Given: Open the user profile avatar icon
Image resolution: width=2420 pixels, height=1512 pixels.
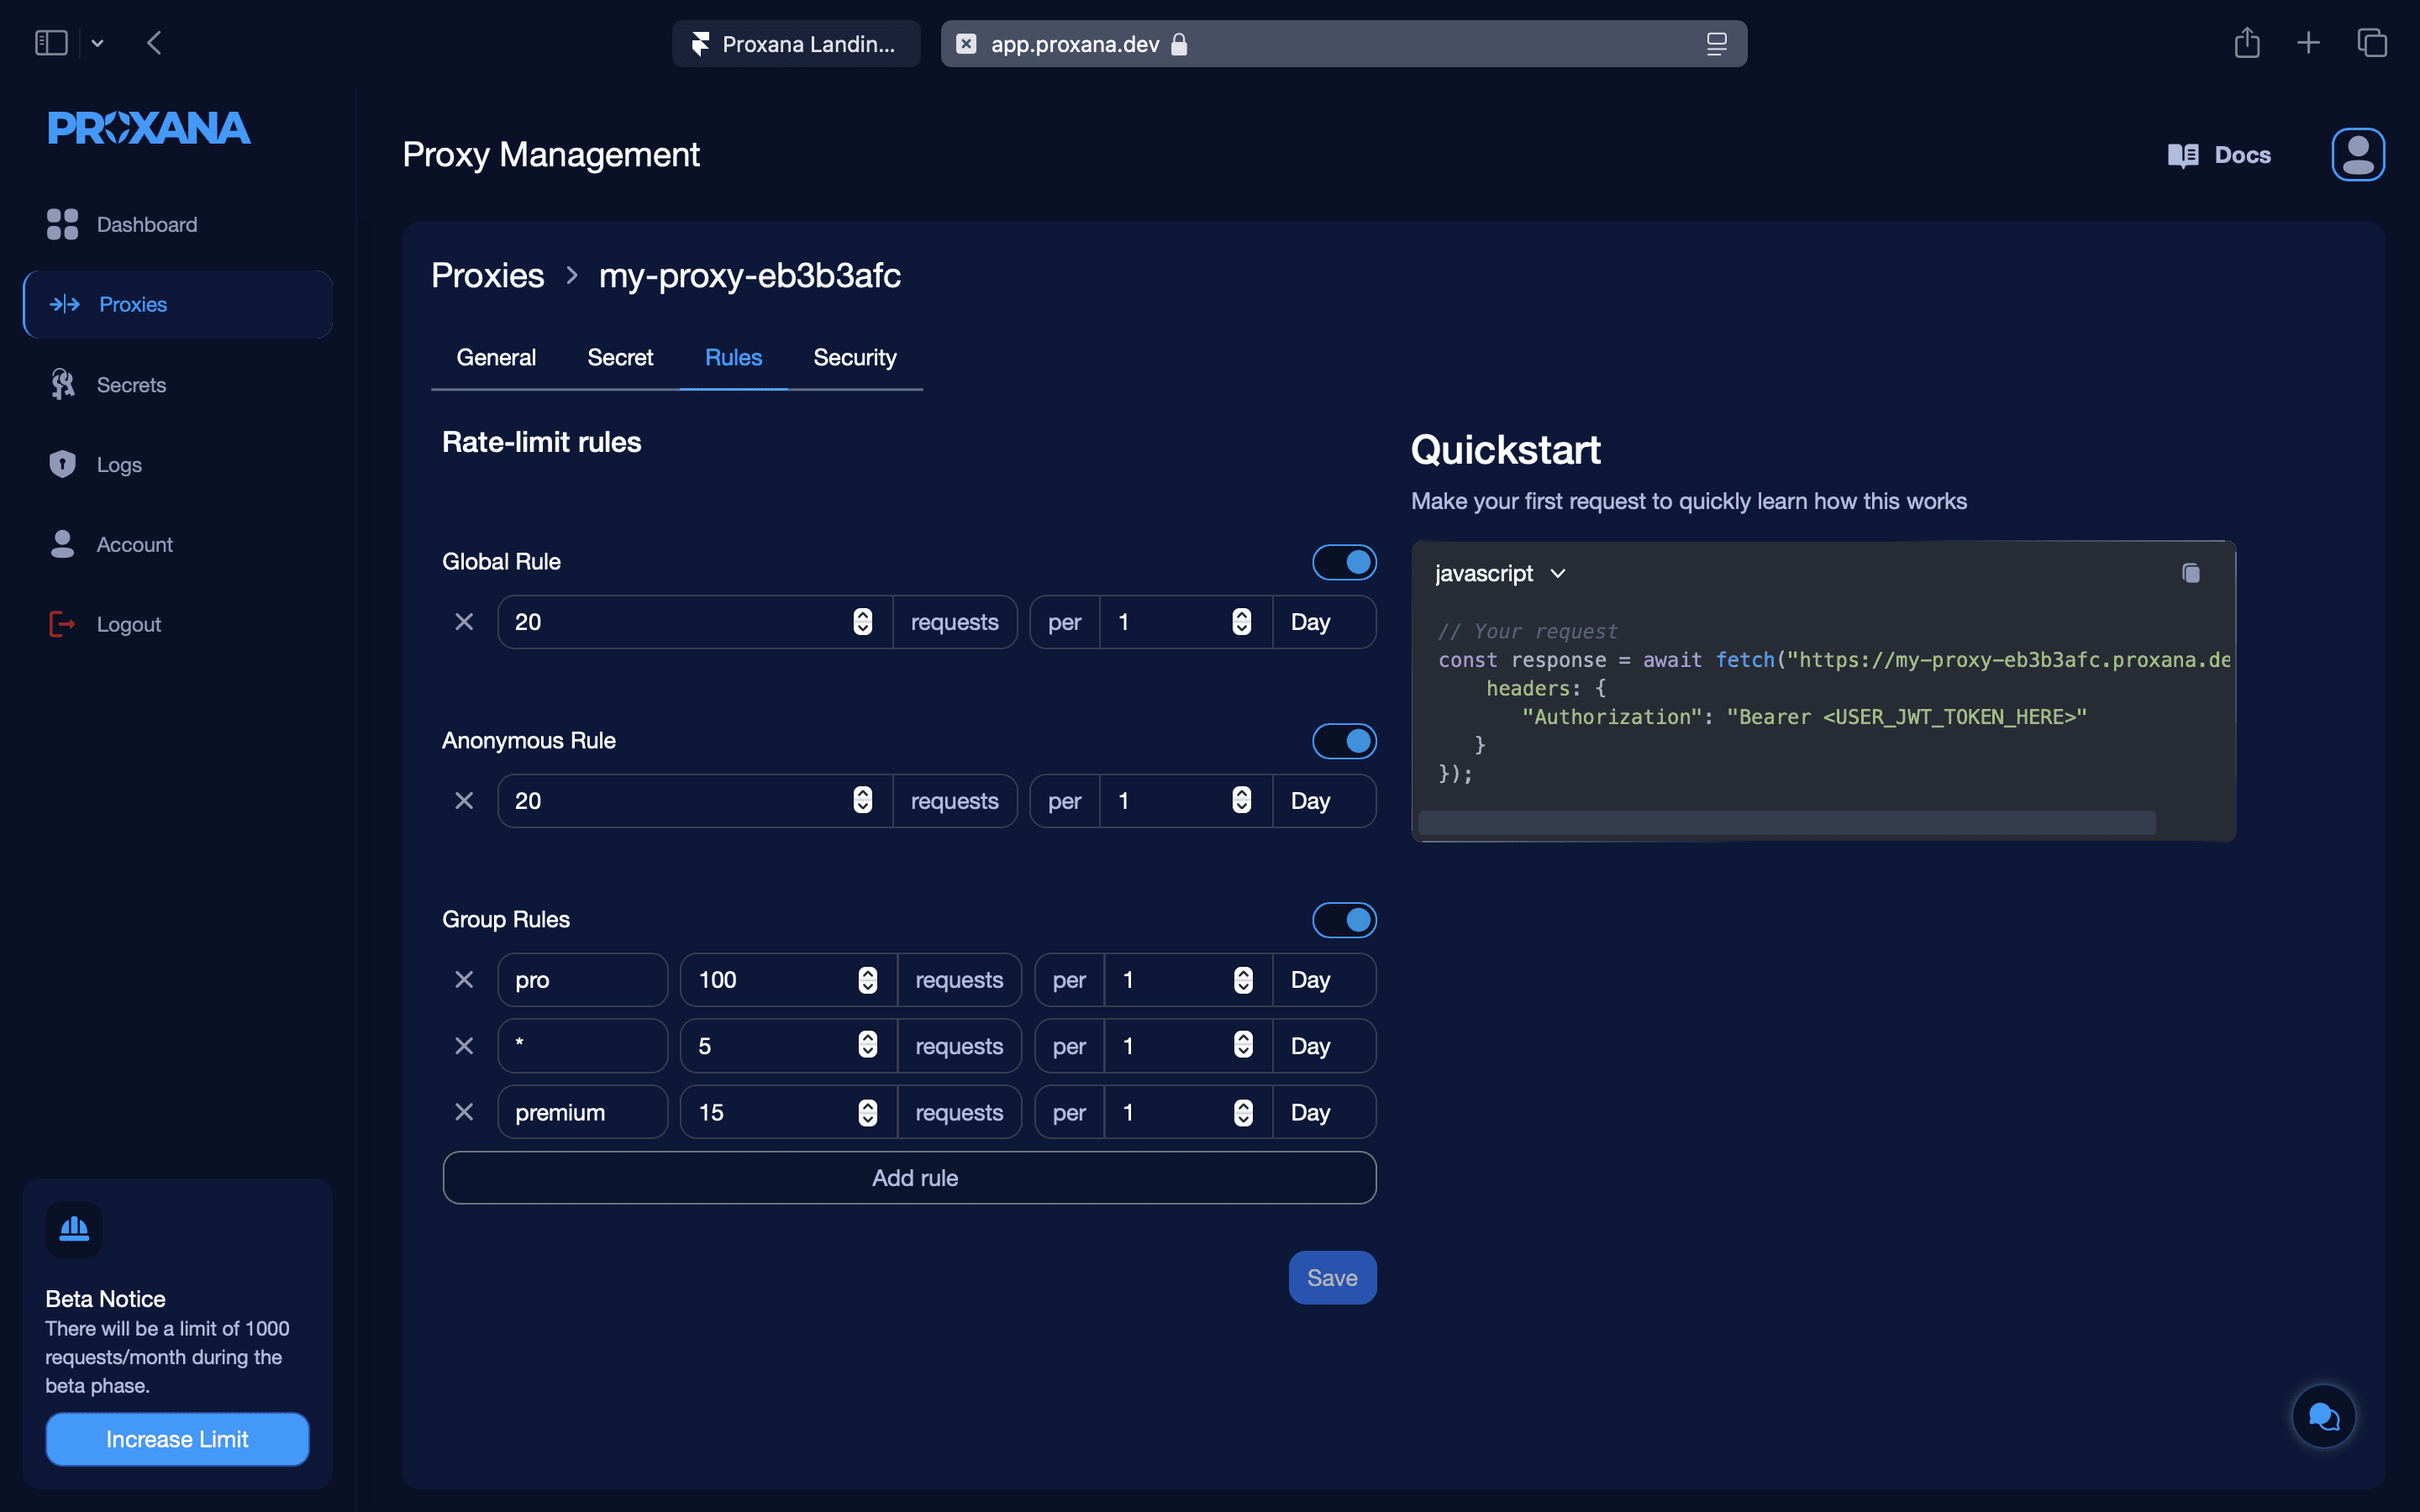Looking at the screenshot, I should [x=2358, y=155].
